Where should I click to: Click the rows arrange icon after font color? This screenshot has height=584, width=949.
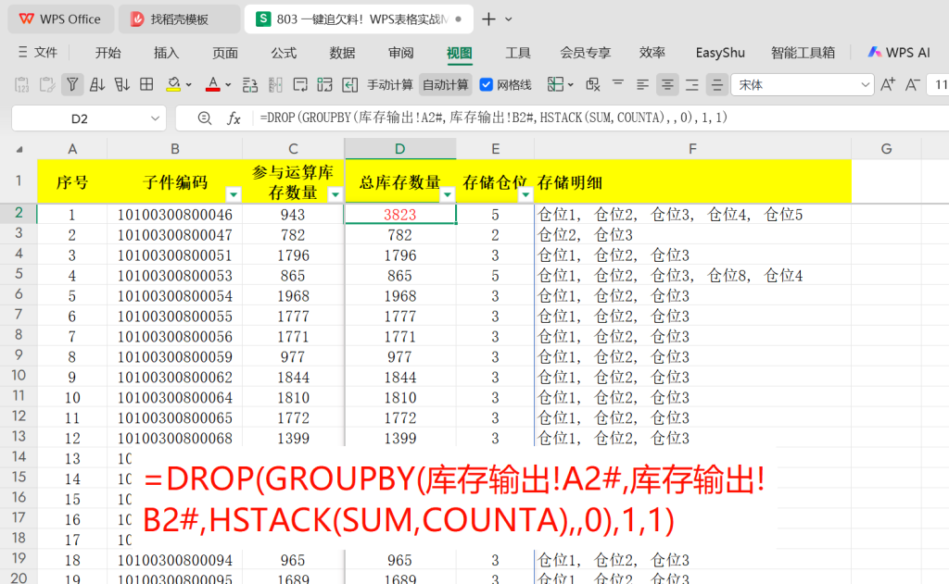pos(250,84)
